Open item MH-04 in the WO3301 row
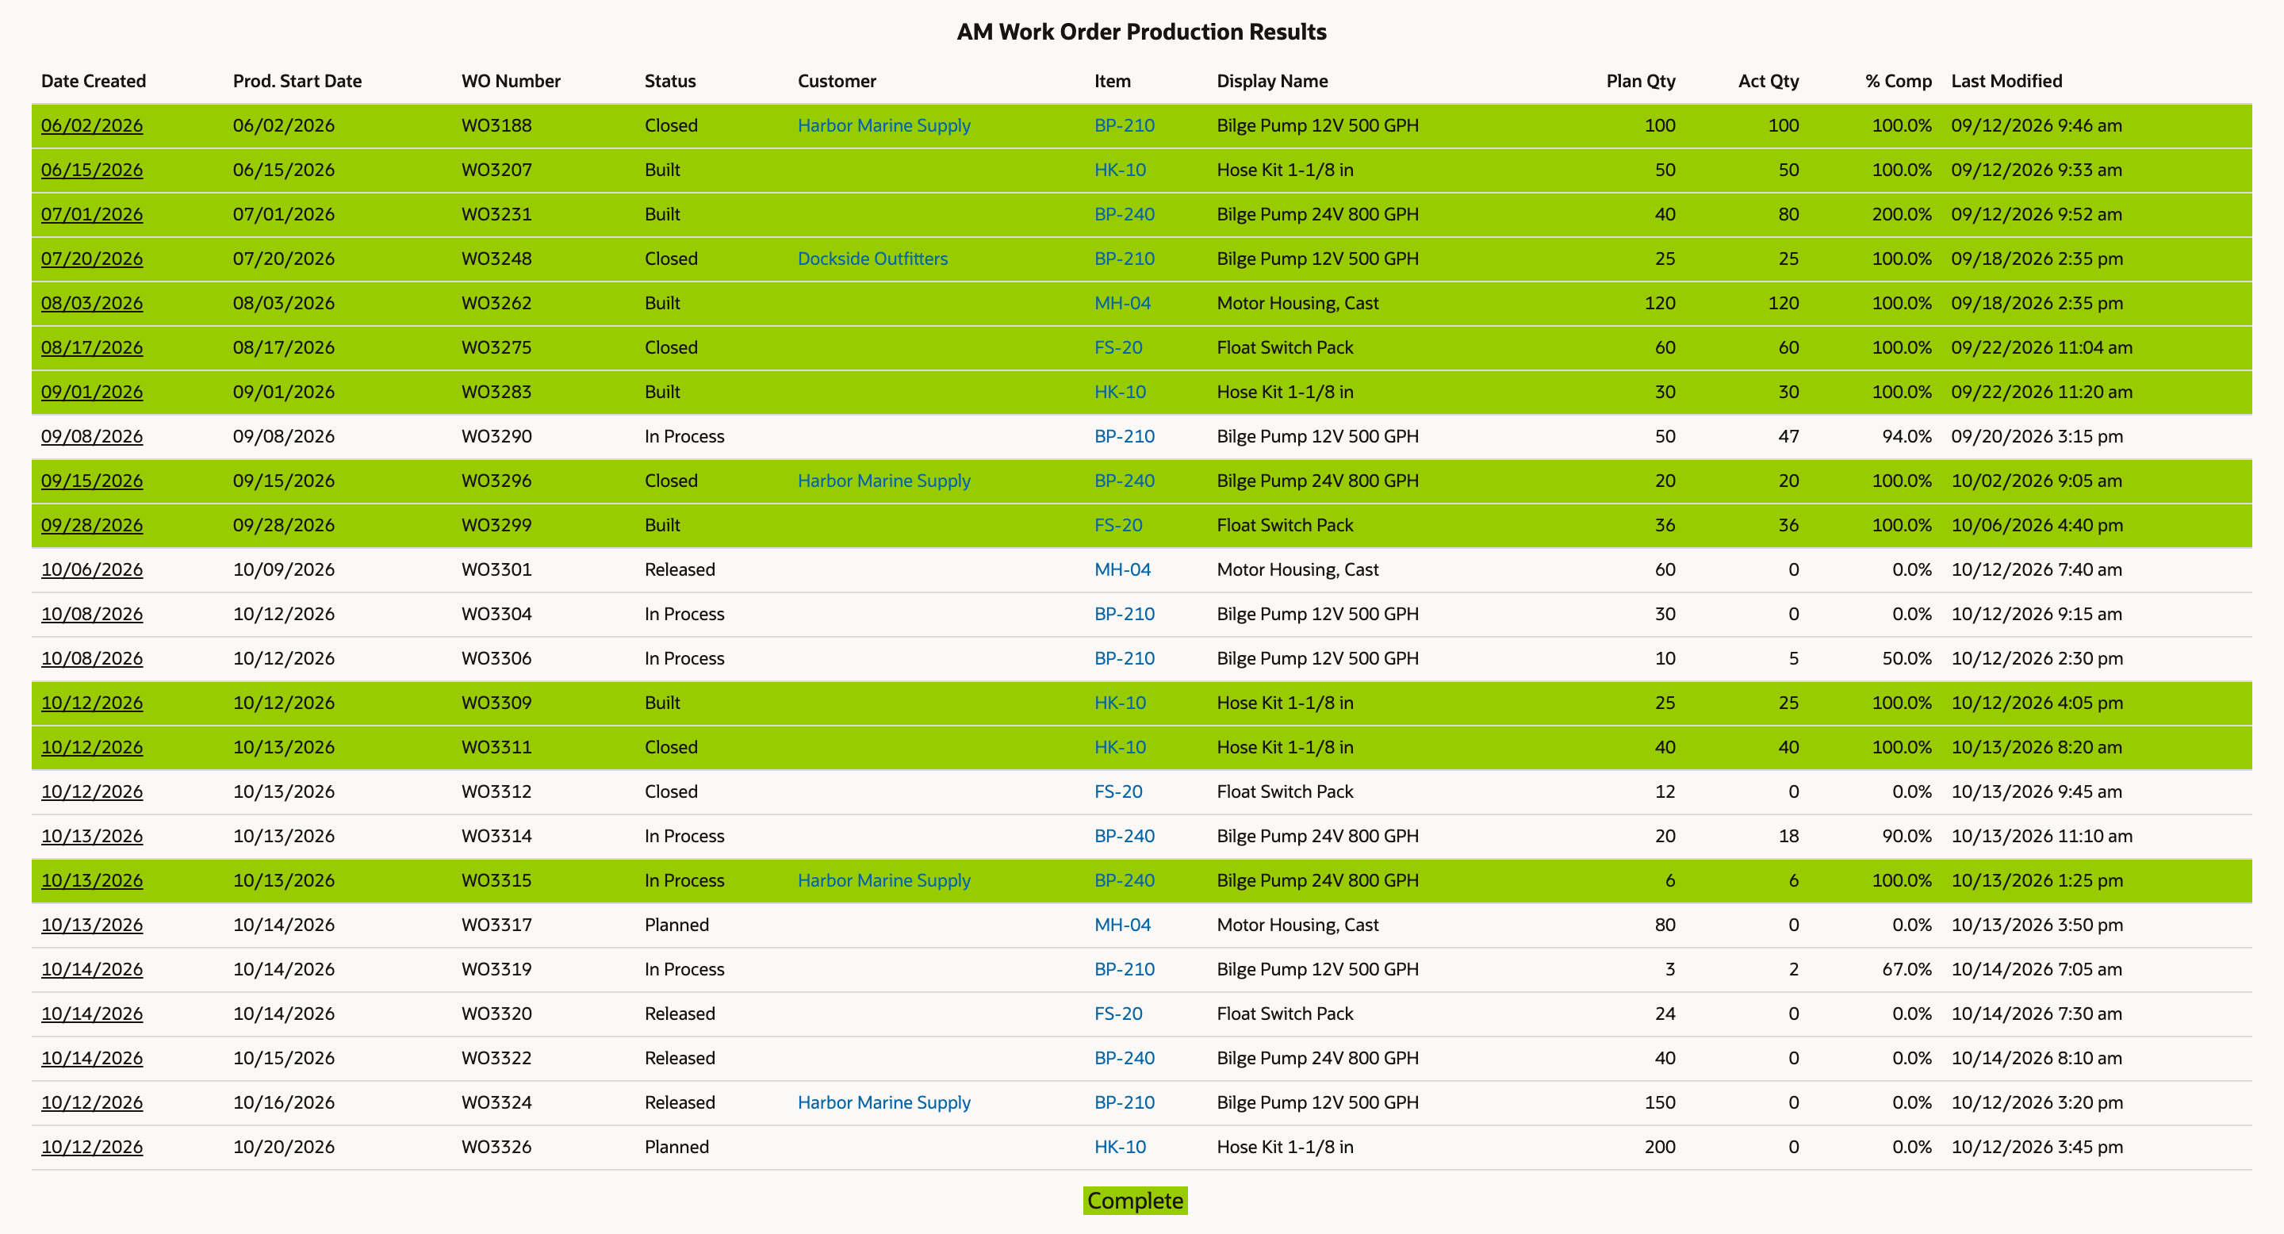Image resolution: width=2284 pixels, height=1234 pixels. coord(1122,569)
